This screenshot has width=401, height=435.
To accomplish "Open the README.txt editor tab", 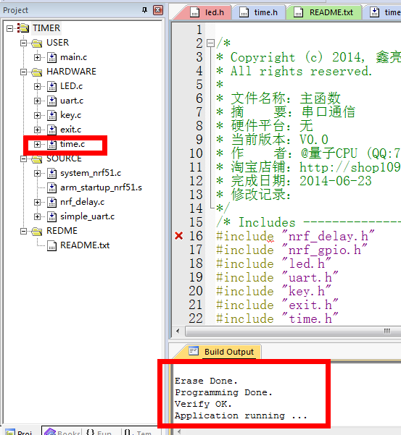I will 324,12.
